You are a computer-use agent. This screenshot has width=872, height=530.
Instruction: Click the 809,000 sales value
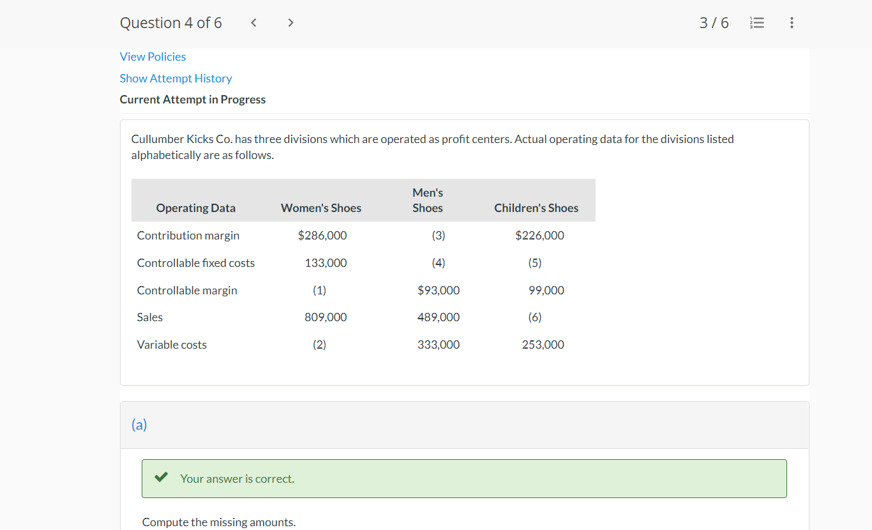click(x=326, y=317)
